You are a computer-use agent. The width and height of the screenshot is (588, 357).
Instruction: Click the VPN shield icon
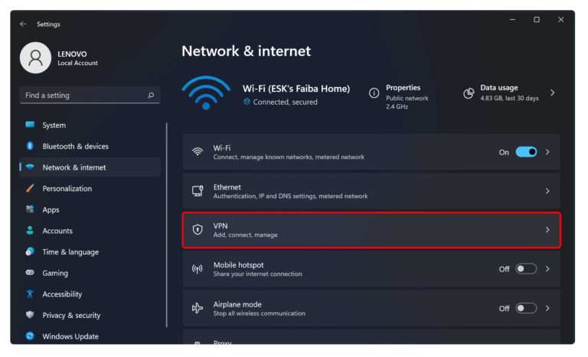198,229
